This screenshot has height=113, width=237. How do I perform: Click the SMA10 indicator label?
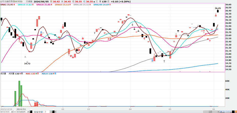(x=24, y=5)
